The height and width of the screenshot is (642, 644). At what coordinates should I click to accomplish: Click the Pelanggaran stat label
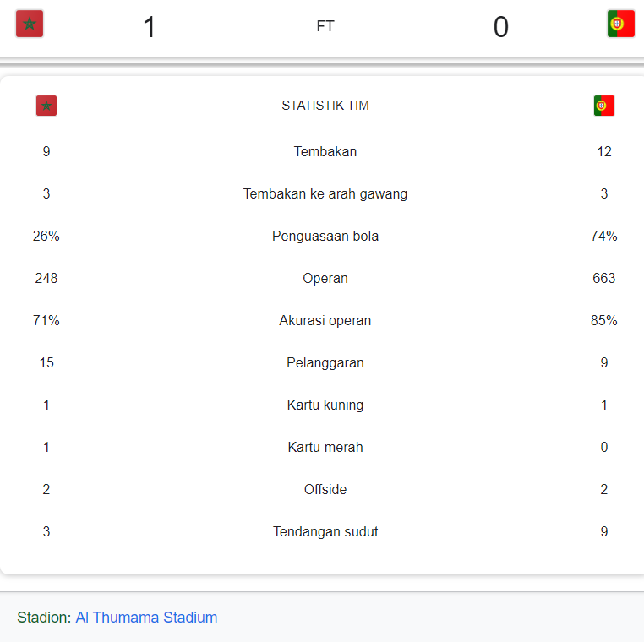coord(325,363)
